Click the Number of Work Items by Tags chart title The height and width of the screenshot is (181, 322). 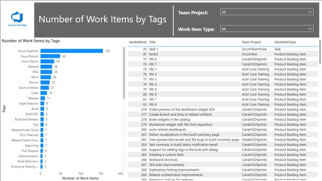coord(31,41)
